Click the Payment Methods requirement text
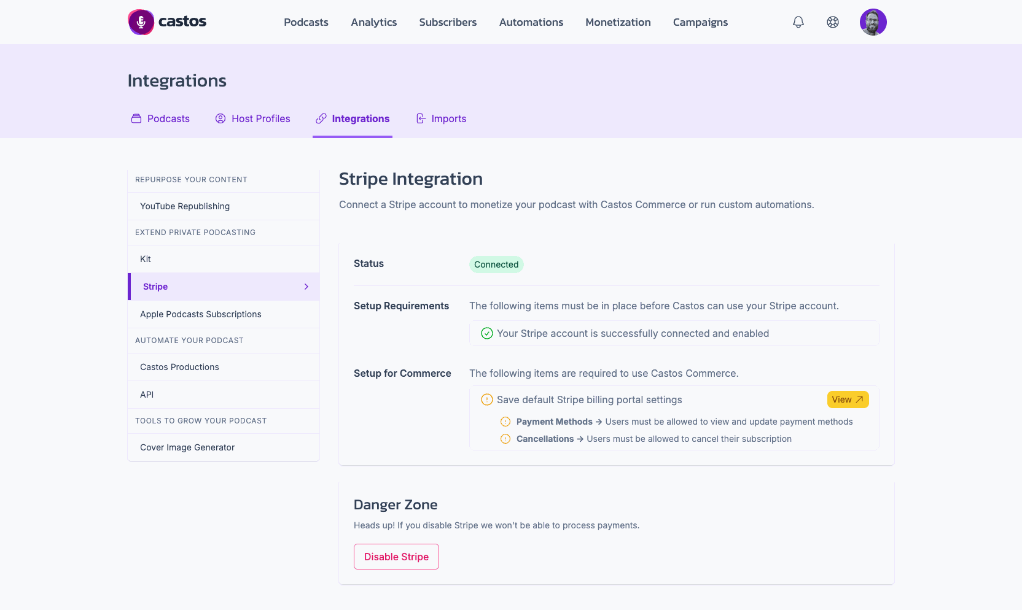 click(684, 422)
